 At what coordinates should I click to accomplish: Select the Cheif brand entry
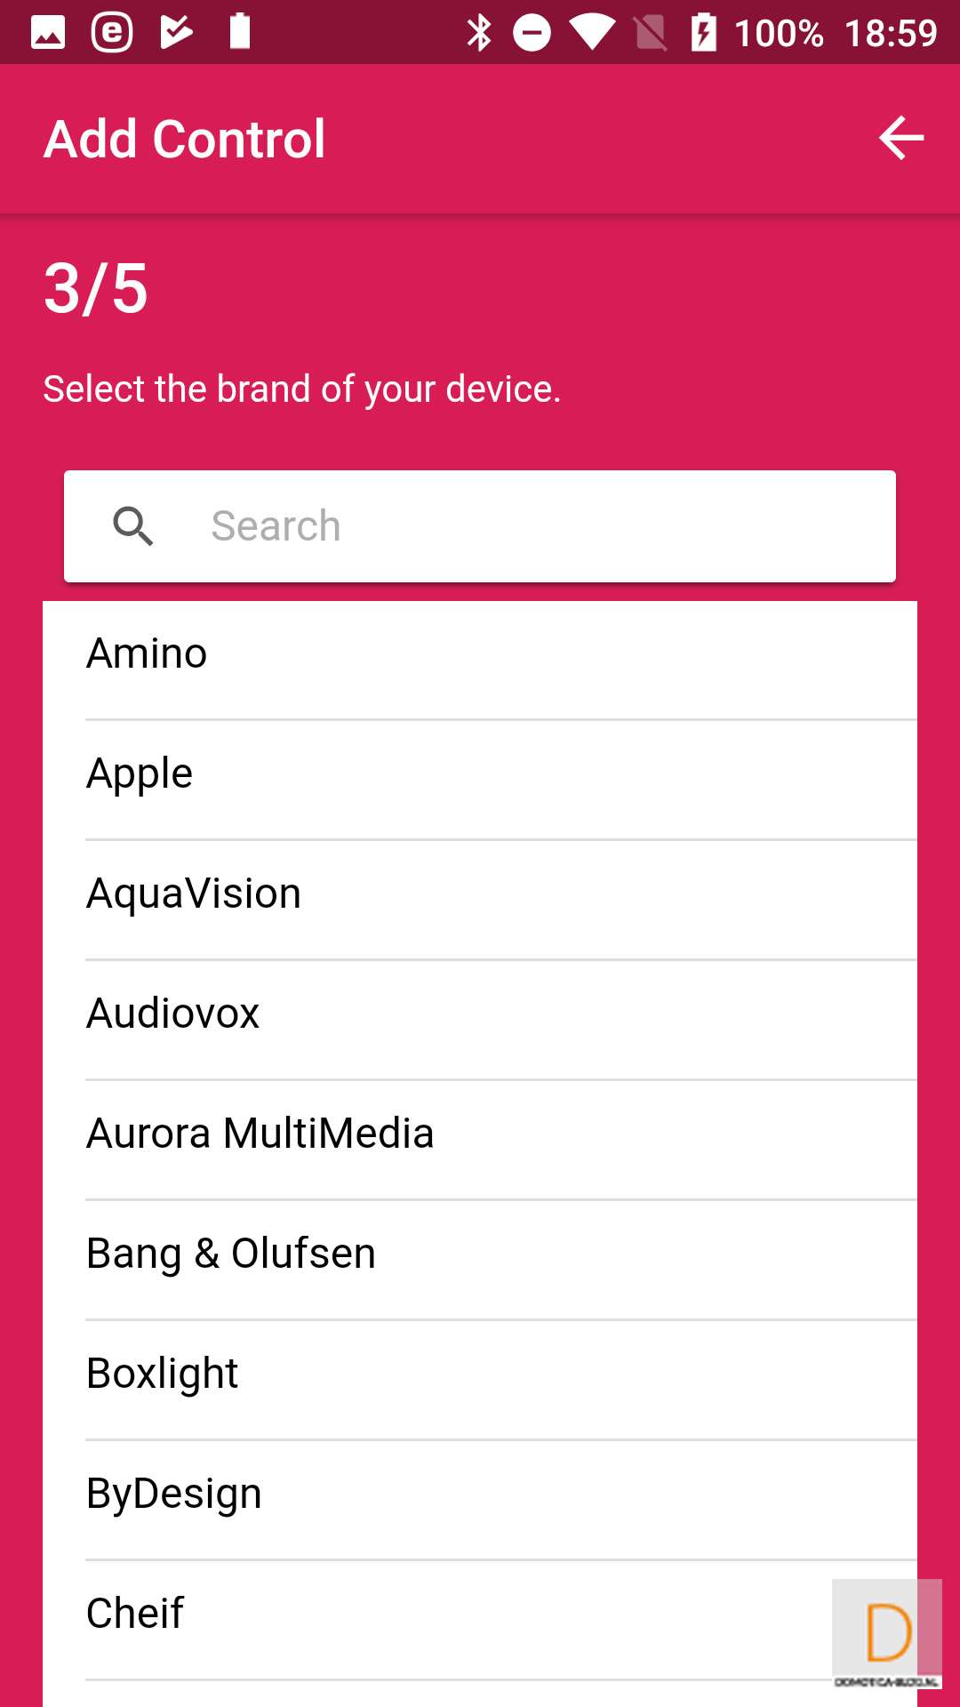coord(444,1615)
